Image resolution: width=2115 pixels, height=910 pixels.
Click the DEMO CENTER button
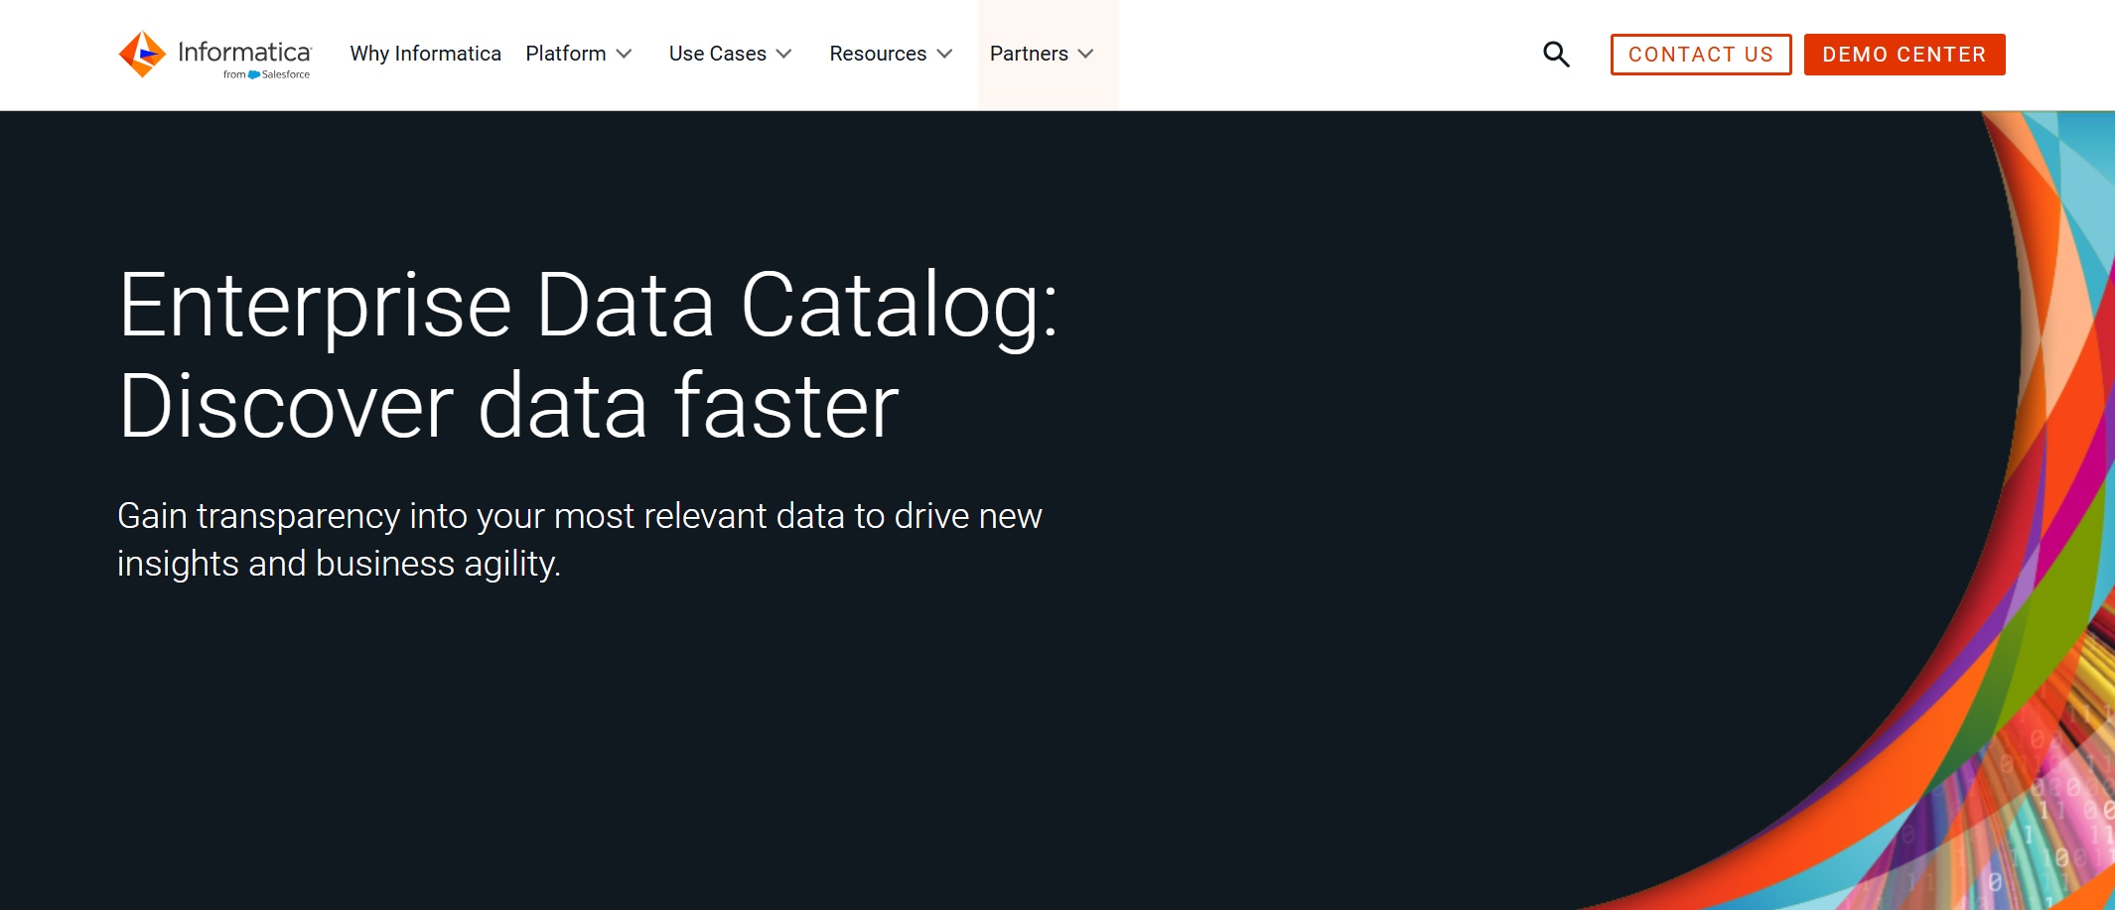pos(1903,54)
